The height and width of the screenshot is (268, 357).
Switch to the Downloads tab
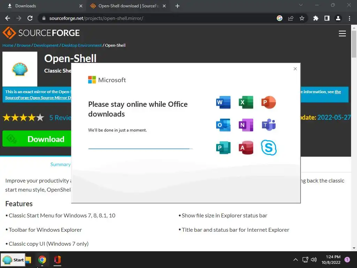(43, 6)
